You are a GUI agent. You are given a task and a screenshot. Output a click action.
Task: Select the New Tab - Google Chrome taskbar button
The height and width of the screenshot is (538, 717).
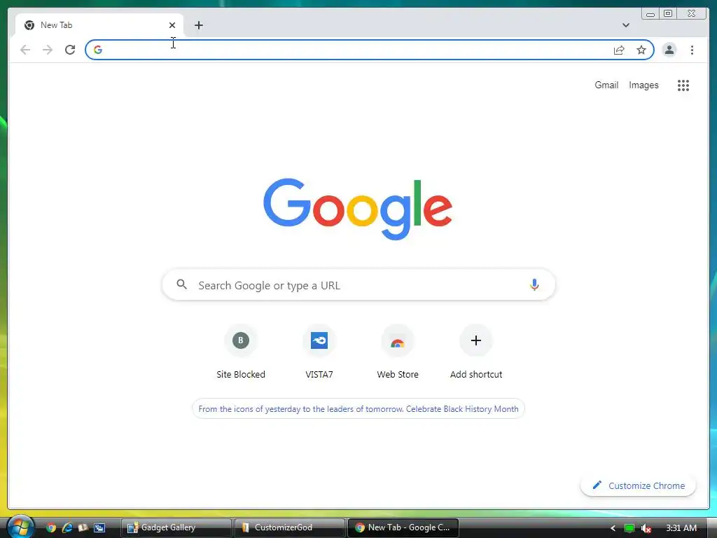click(403, 527)
